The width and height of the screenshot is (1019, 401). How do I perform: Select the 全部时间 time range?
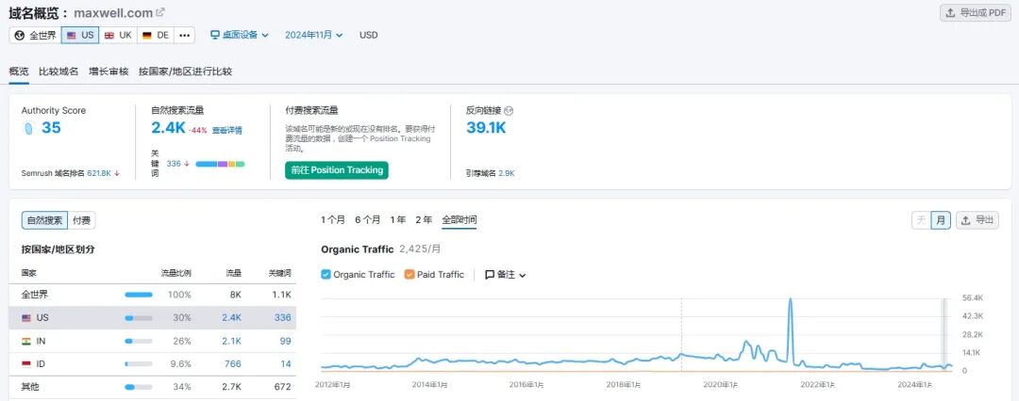(x=459, y=220)
